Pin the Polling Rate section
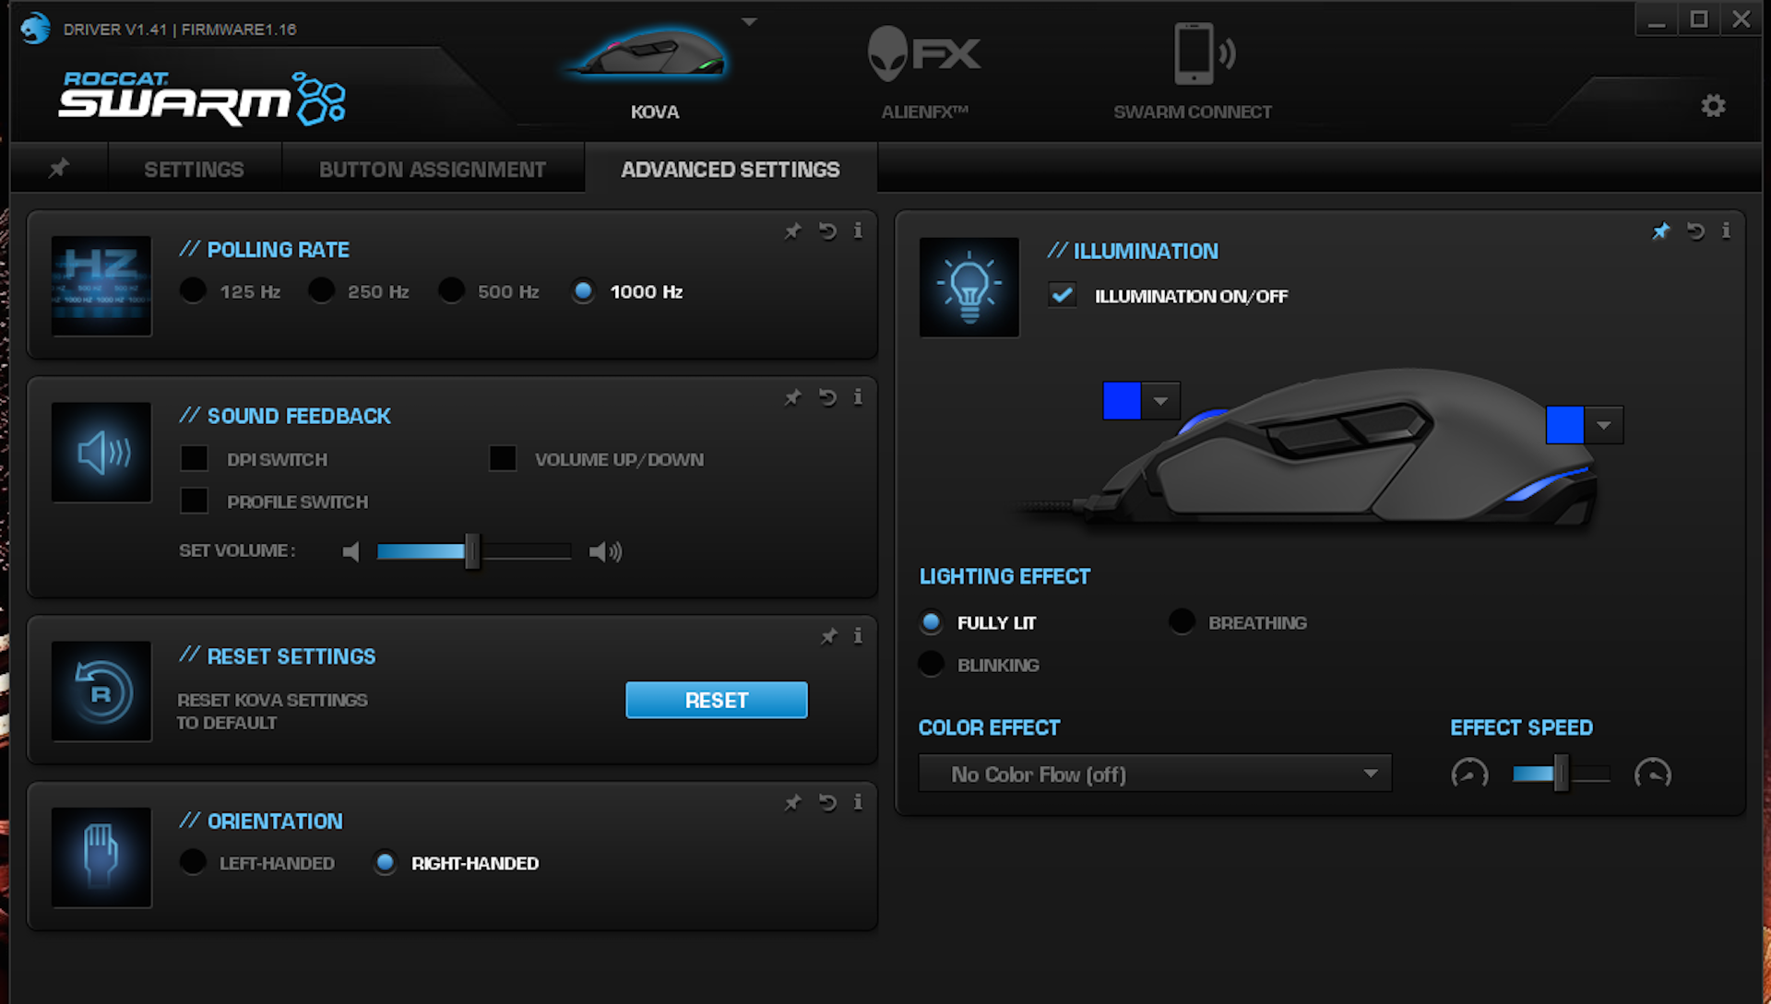 point(792,231)
